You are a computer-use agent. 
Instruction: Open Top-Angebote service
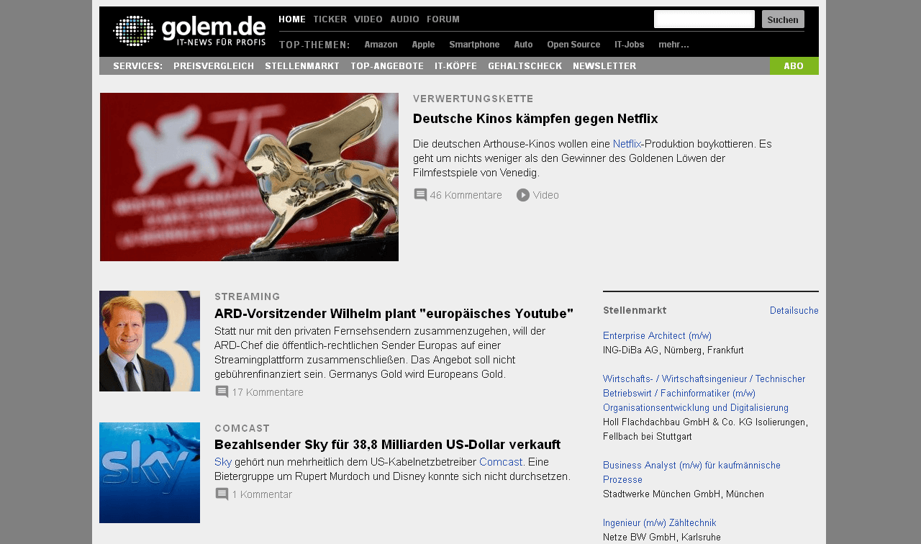387,66
